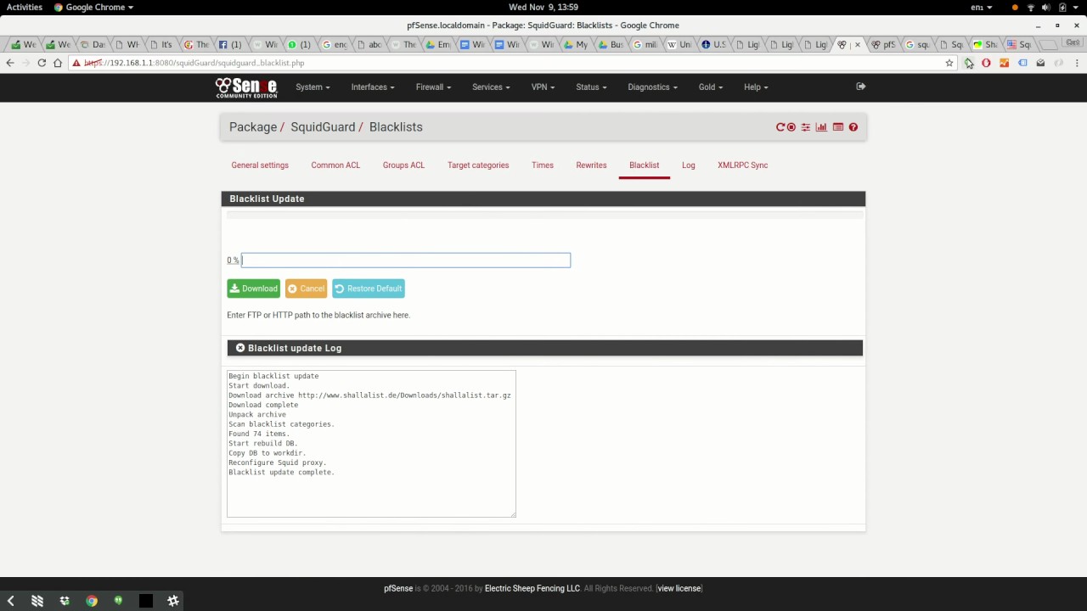
Task: Click the browser back arrow
Action: (10, 63)
